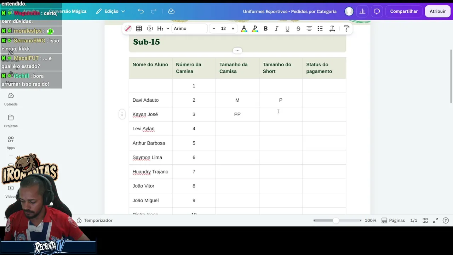Select the Davi Adauto name cell
This screenshot has height=255, width=453.
(150, 100)
